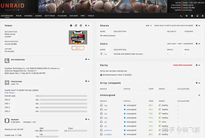
Task: Click the version info icon under logo
Action: point(19,10)
